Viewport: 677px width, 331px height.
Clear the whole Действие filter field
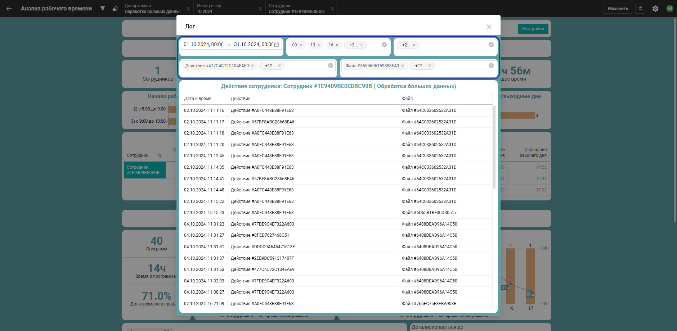click(331, 65)
